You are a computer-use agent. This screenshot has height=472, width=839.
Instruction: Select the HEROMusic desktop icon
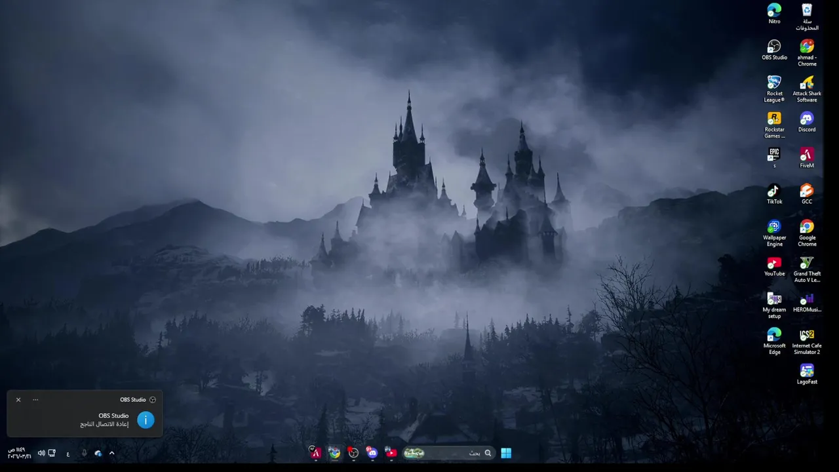[807, 302]
